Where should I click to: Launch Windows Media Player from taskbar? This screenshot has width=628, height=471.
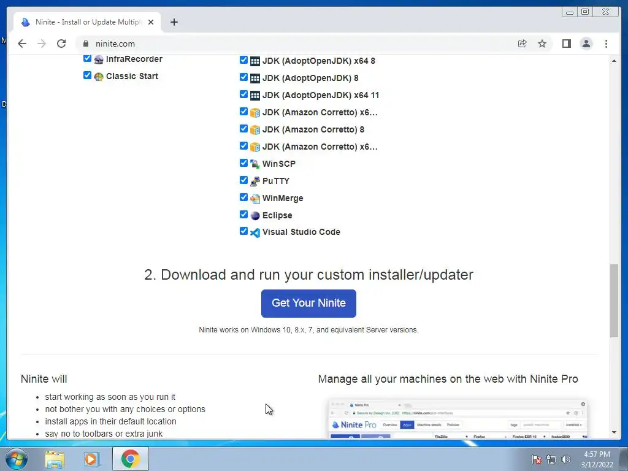pos(92,459)
